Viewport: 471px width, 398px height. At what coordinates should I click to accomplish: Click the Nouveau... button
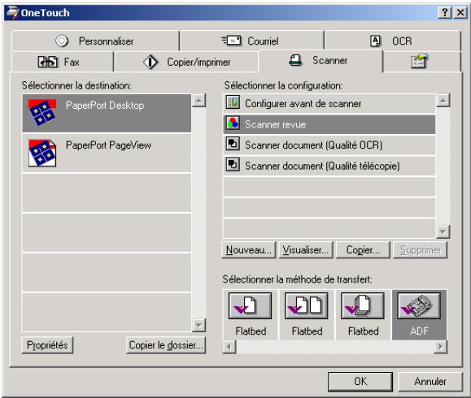click(248, 250)
